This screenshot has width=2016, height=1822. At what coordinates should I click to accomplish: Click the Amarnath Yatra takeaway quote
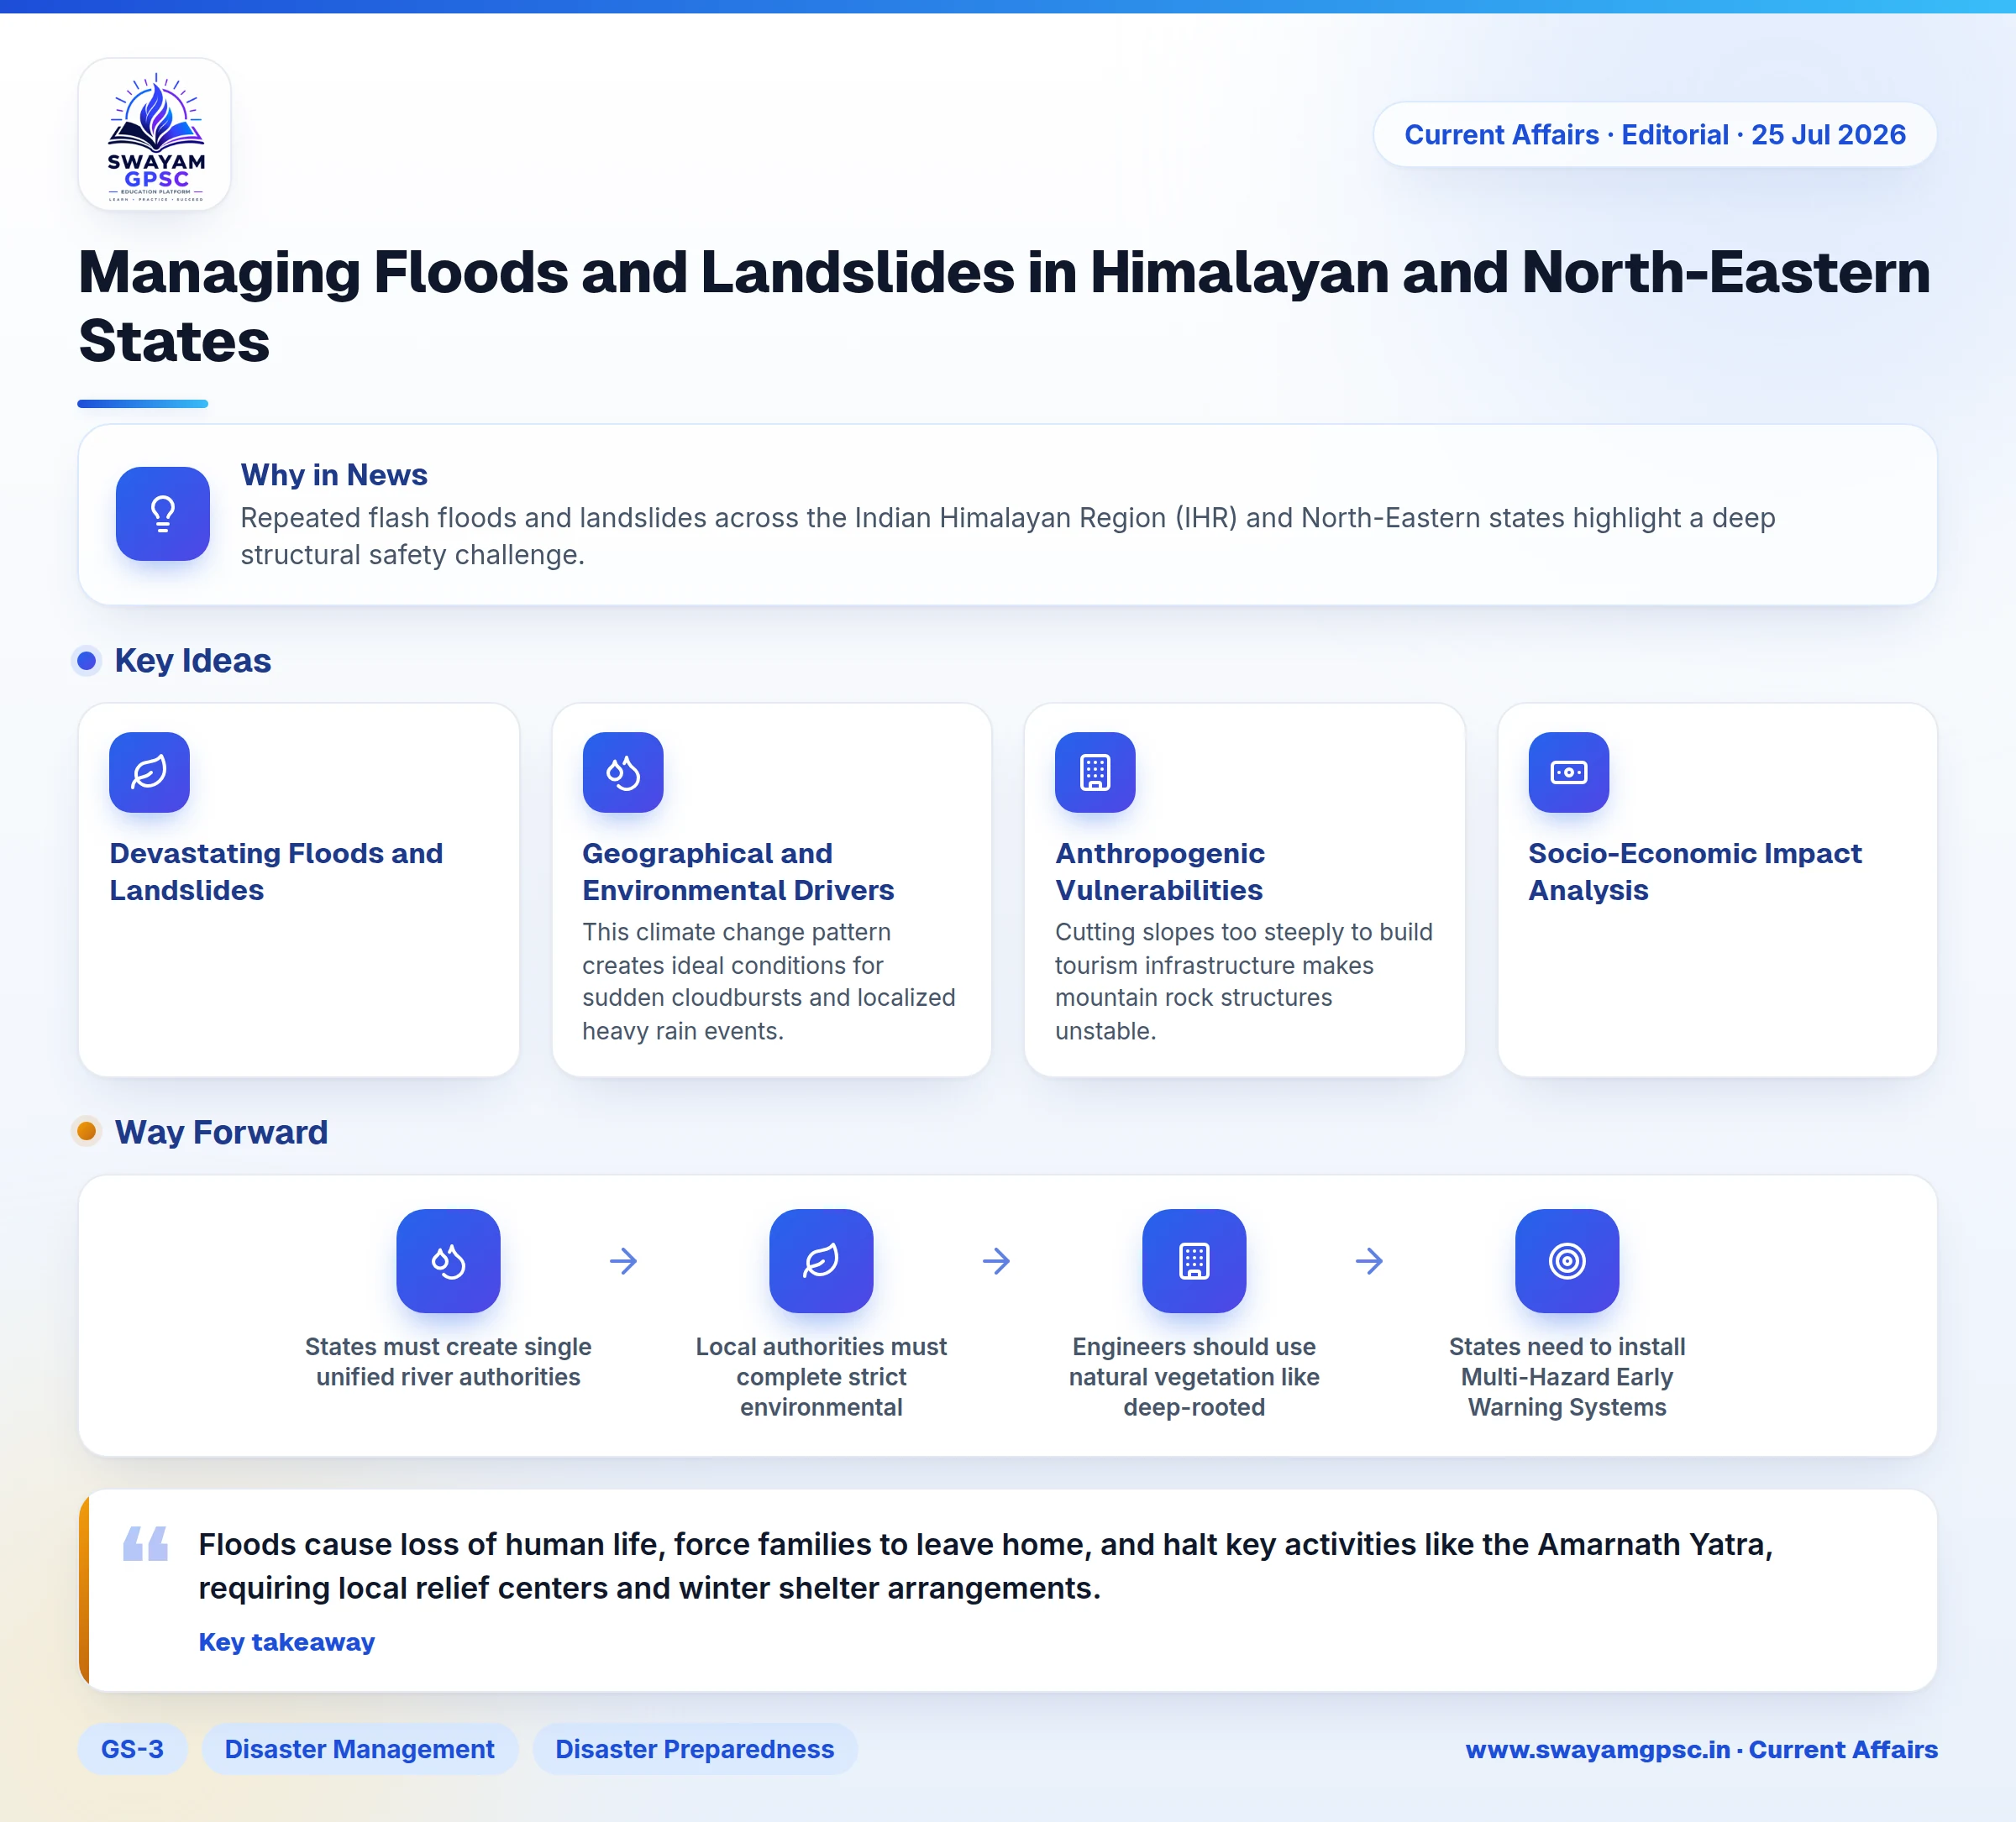pyautogui.click(x=986, y=1566)
